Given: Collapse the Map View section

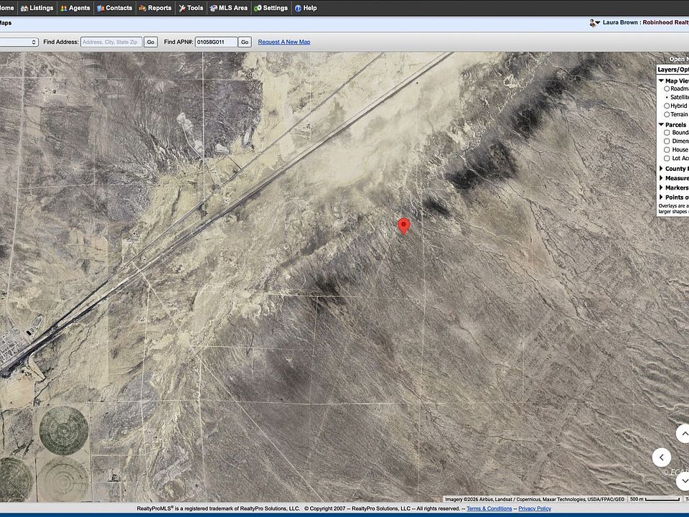Looking at the screenshot, I should 661,81.
